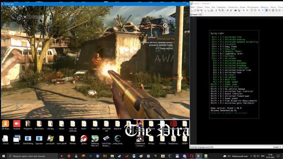Select the Condemned Criminal desktop shortcut

(x=140, y=141)
